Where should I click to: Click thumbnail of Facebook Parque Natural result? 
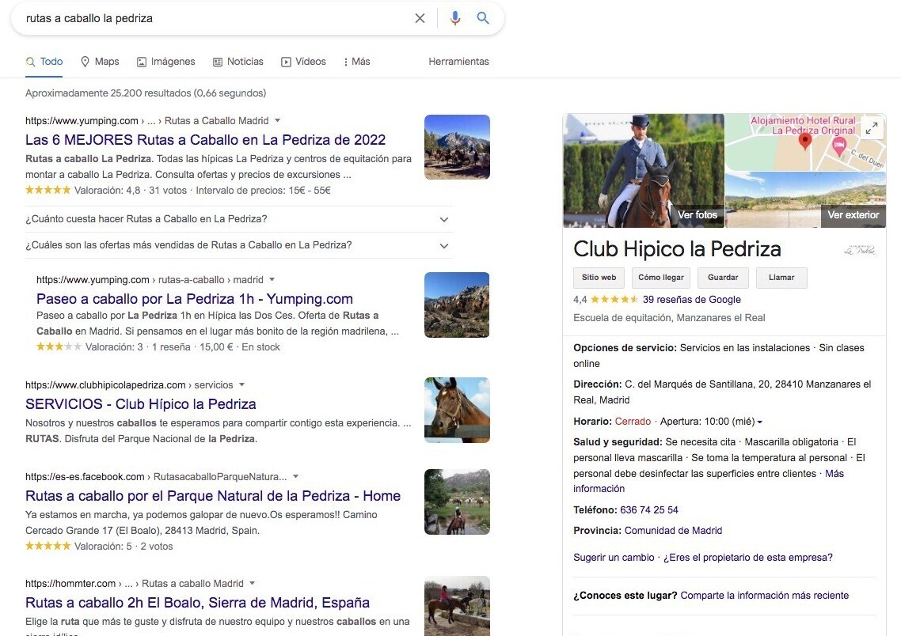tap(457, 502)
